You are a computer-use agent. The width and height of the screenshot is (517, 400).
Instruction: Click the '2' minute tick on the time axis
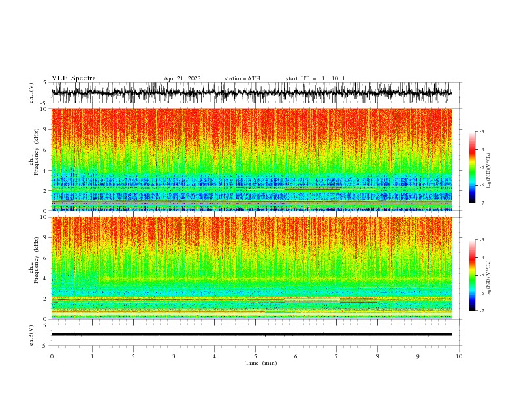tap(133, 356)
